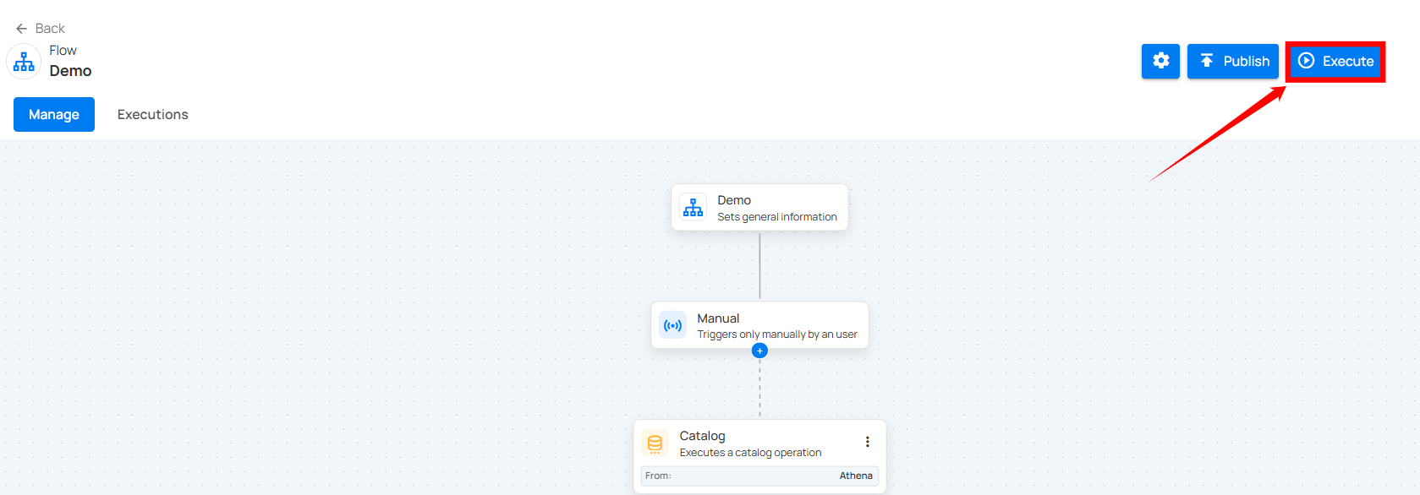Click the back arrow icon
Viewport: 1420px width, 495px height.
21,29
